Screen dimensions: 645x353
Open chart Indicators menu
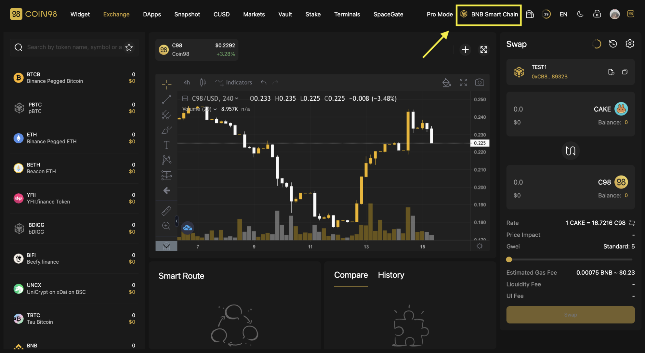click(234, 83)
